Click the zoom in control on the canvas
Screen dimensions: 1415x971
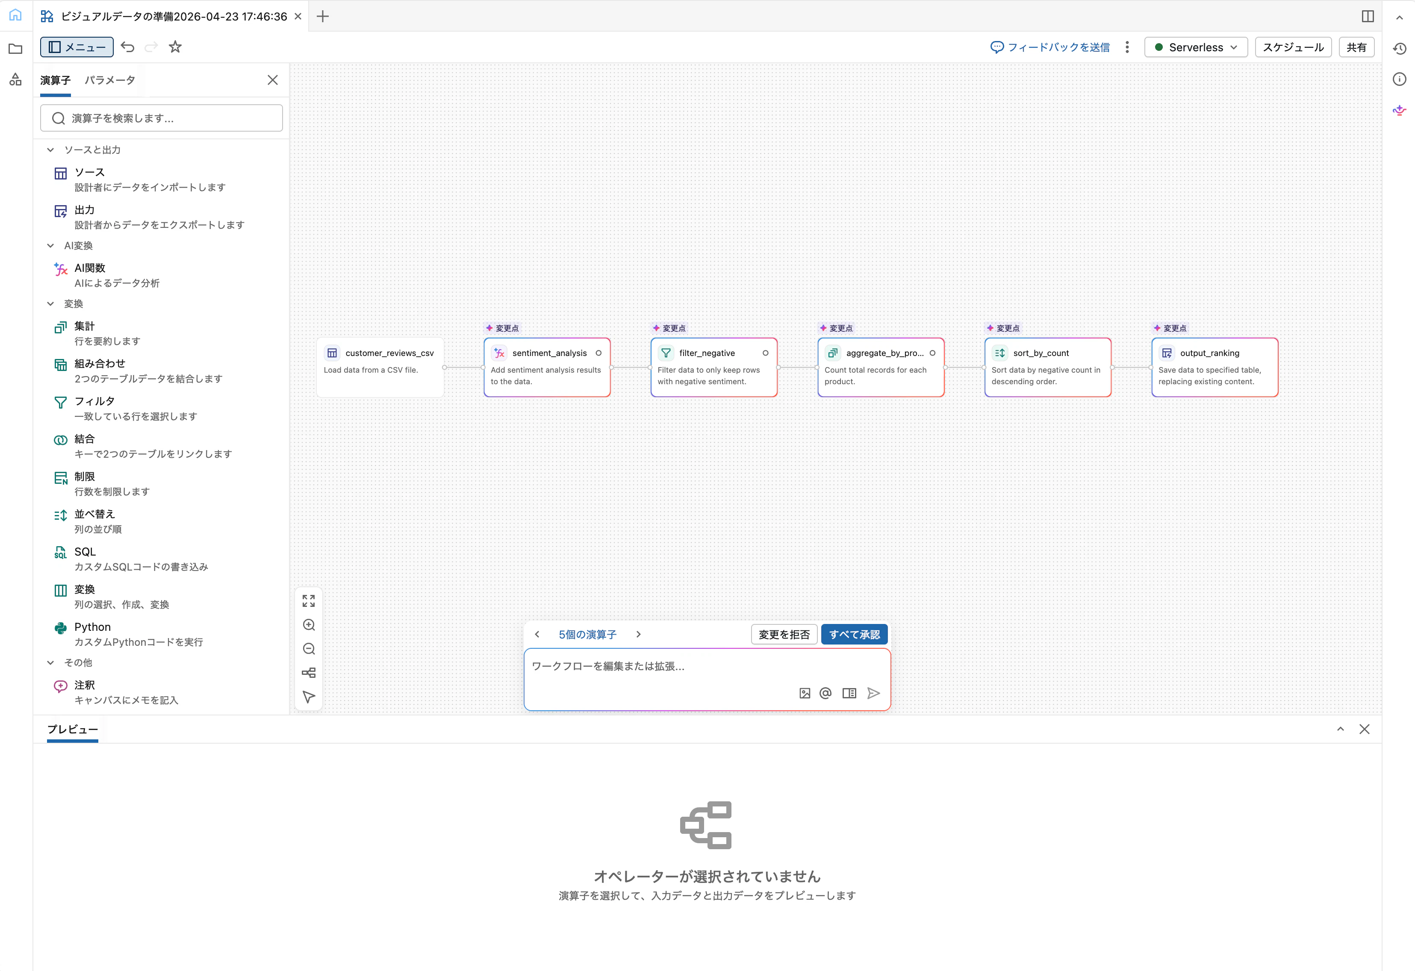coord(309,624)
